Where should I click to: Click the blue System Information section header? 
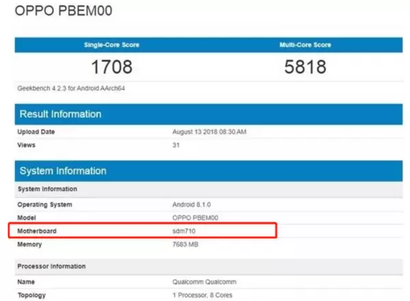point(63,171)
